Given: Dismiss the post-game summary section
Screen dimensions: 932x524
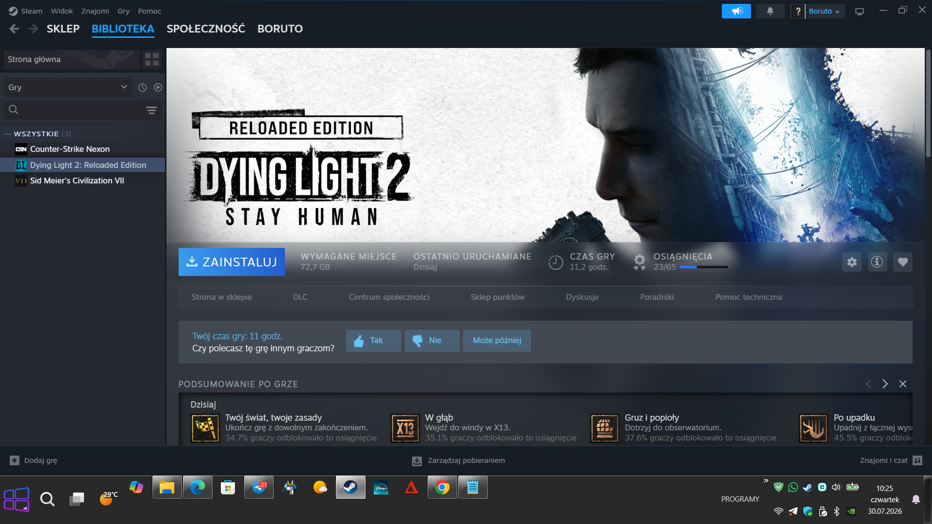Looking at the screenshot, I should click(902, 384).
